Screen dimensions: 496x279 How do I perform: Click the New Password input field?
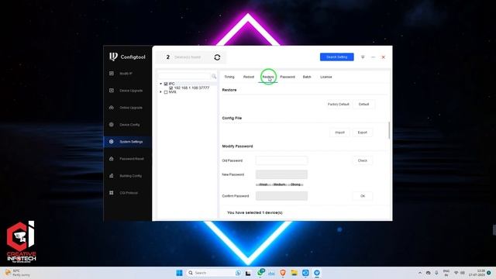click(x=281, y=174)
